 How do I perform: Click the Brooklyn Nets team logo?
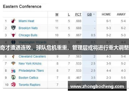[x=13, y=28]
